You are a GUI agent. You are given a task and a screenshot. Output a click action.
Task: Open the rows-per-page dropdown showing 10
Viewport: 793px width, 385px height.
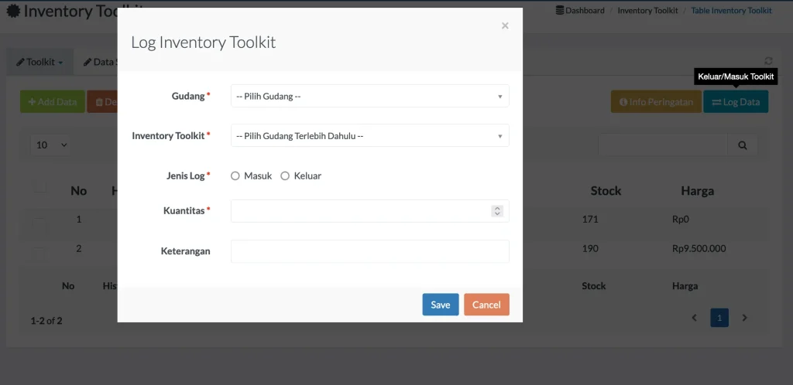[52, 145]
